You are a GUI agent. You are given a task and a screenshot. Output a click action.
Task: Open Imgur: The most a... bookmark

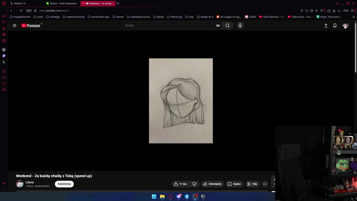click(329, 17)
